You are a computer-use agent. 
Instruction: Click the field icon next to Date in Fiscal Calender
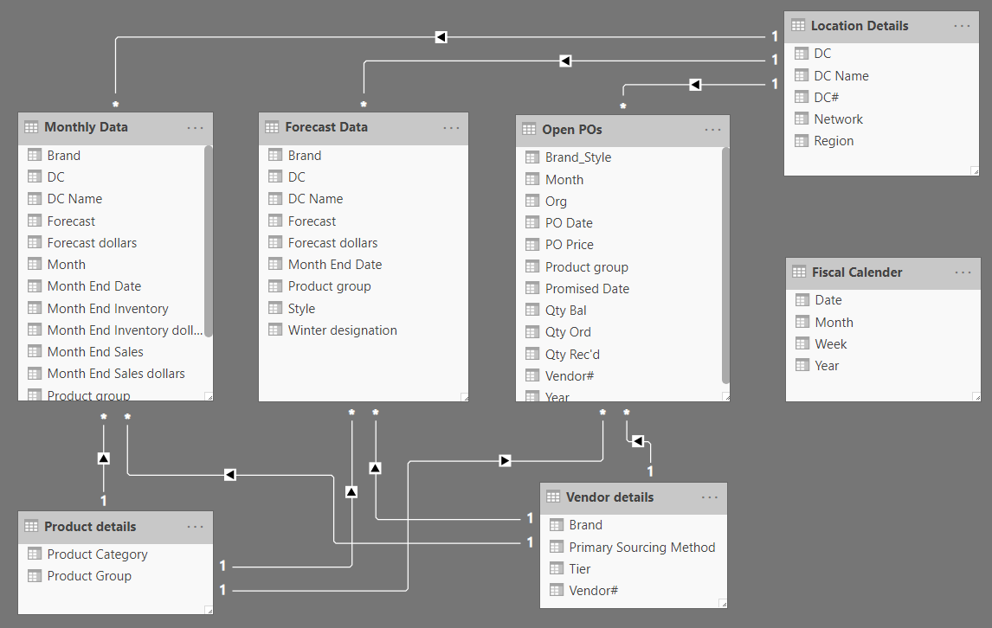(x=801, y=299)
